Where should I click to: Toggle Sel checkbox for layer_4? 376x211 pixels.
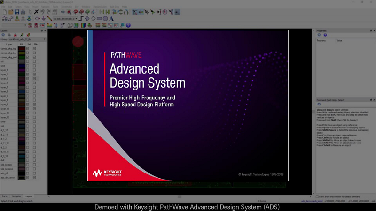[28, 83]
